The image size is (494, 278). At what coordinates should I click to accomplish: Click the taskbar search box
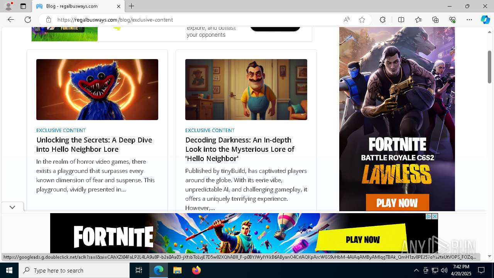(x=74, y=270)
